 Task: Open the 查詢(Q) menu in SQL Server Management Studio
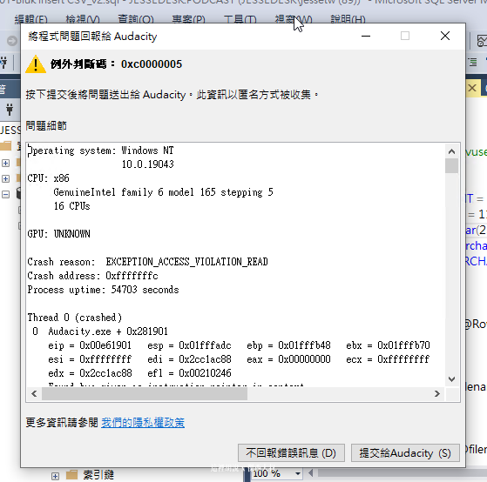pos(136,20)
